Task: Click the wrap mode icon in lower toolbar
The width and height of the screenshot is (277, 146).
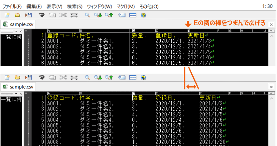Action: (122, 78)
